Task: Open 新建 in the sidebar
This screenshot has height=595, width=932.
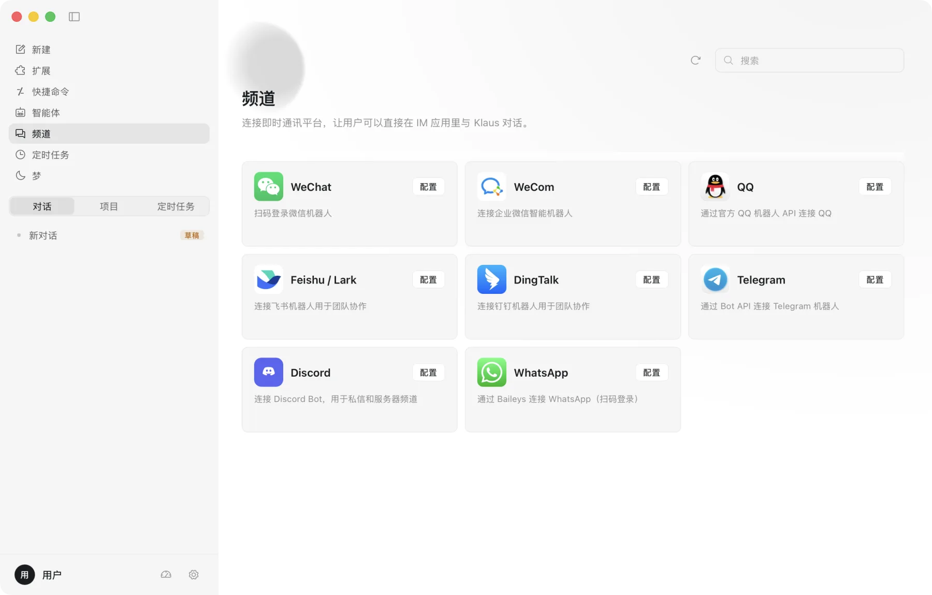Action: point(109,50)
